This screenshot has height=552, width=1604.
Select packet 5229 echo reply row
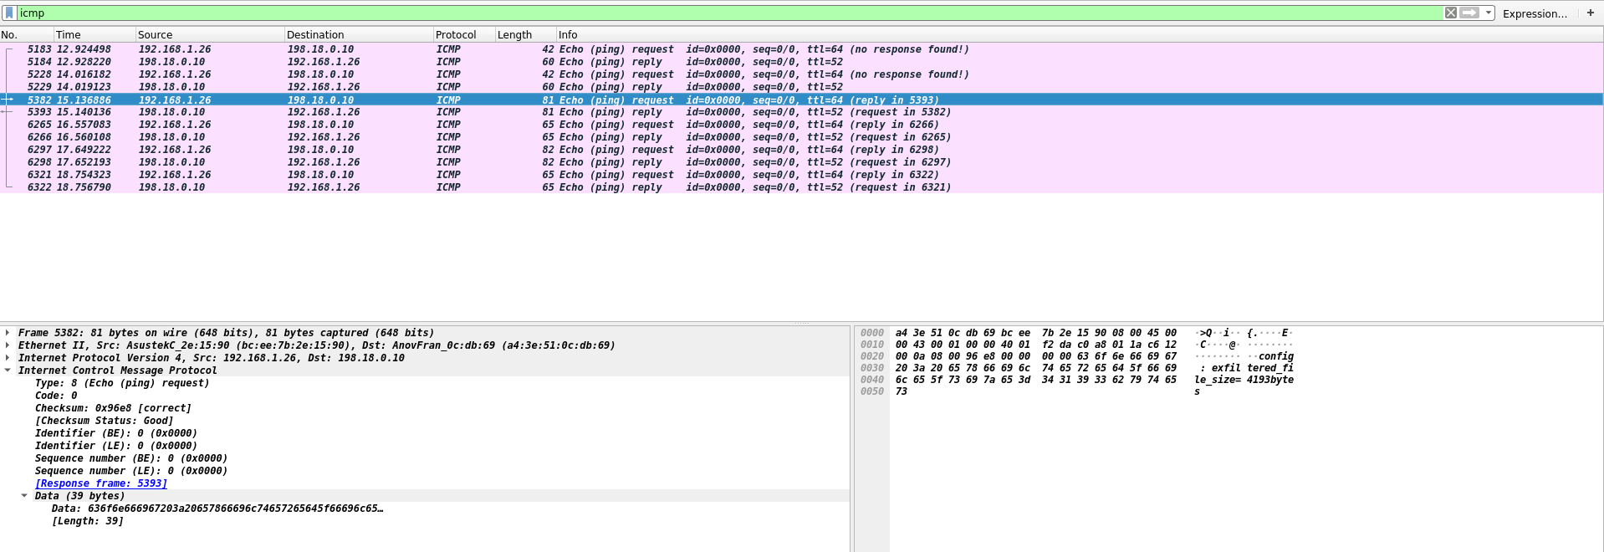tap(801, 87)
